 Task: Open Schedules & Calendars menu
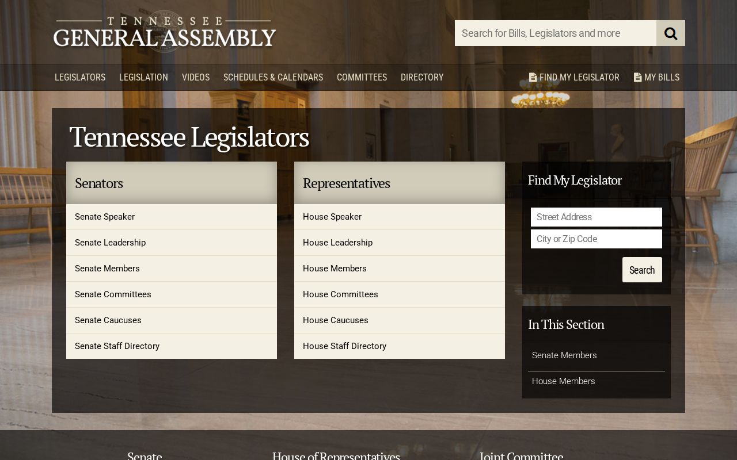tap(273, 77)
